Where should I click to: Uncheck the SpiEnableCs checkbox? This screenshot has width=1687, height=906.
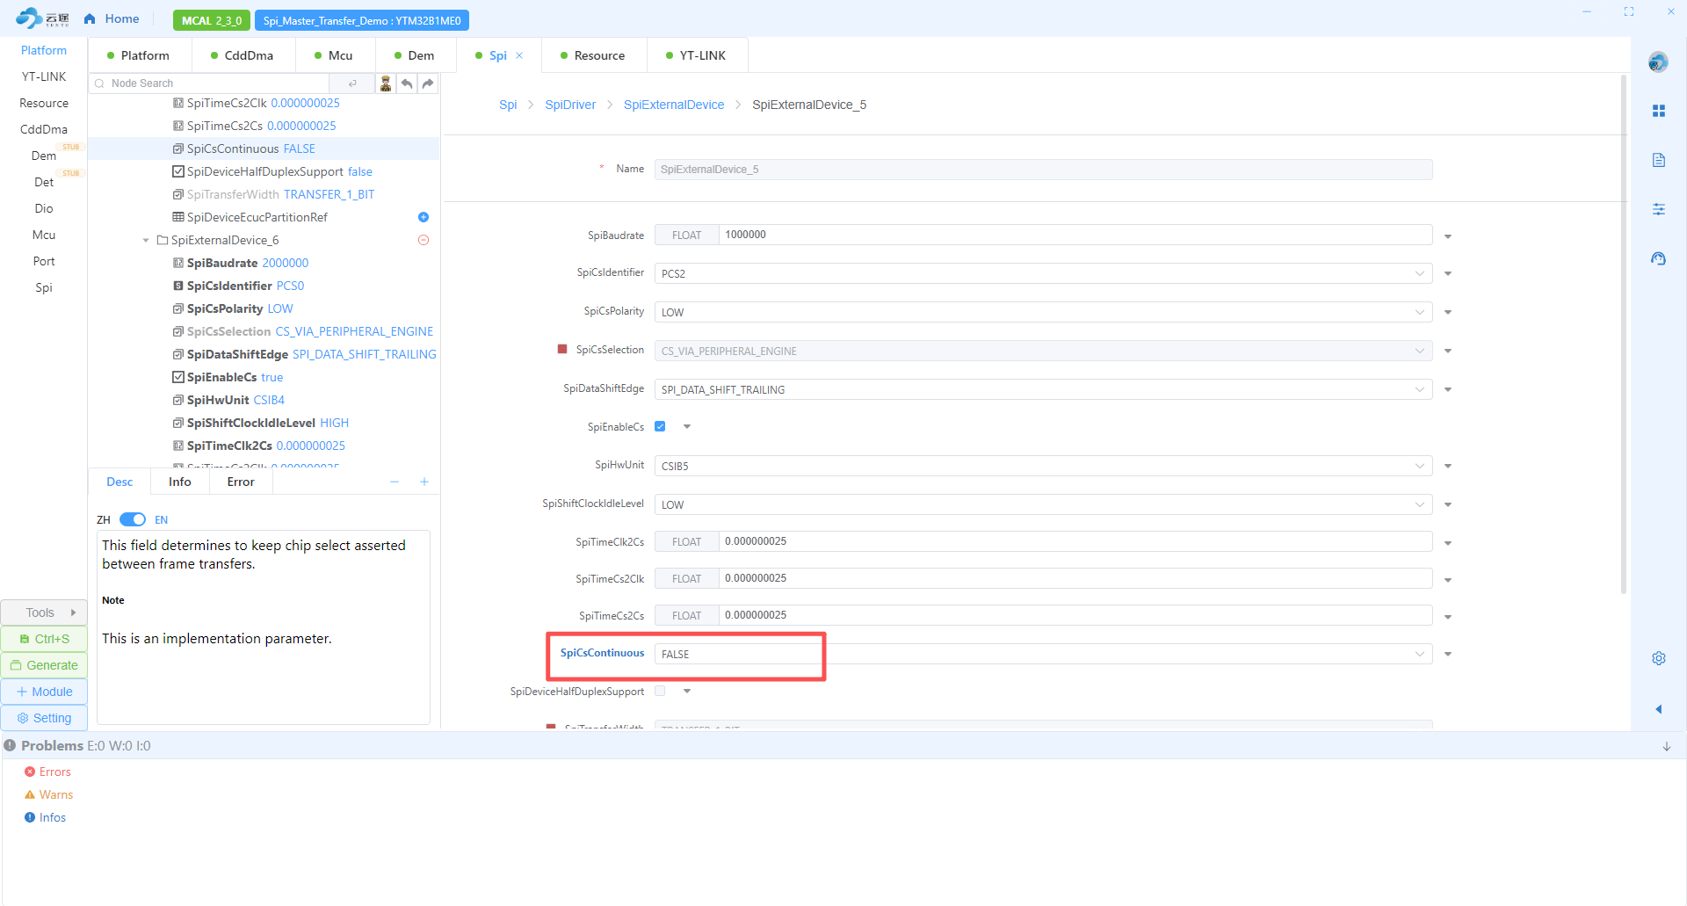point(660,427)
